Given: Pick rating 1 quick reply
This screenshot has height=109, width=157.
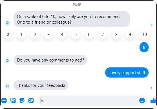Looking at the screenshot, I should (x=21, y=35).
